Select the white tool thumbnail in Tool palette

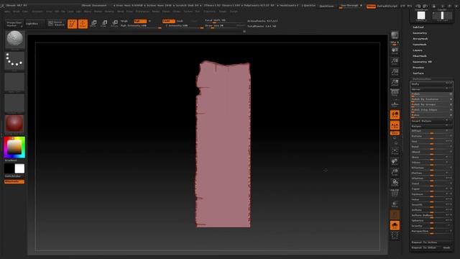421,16
